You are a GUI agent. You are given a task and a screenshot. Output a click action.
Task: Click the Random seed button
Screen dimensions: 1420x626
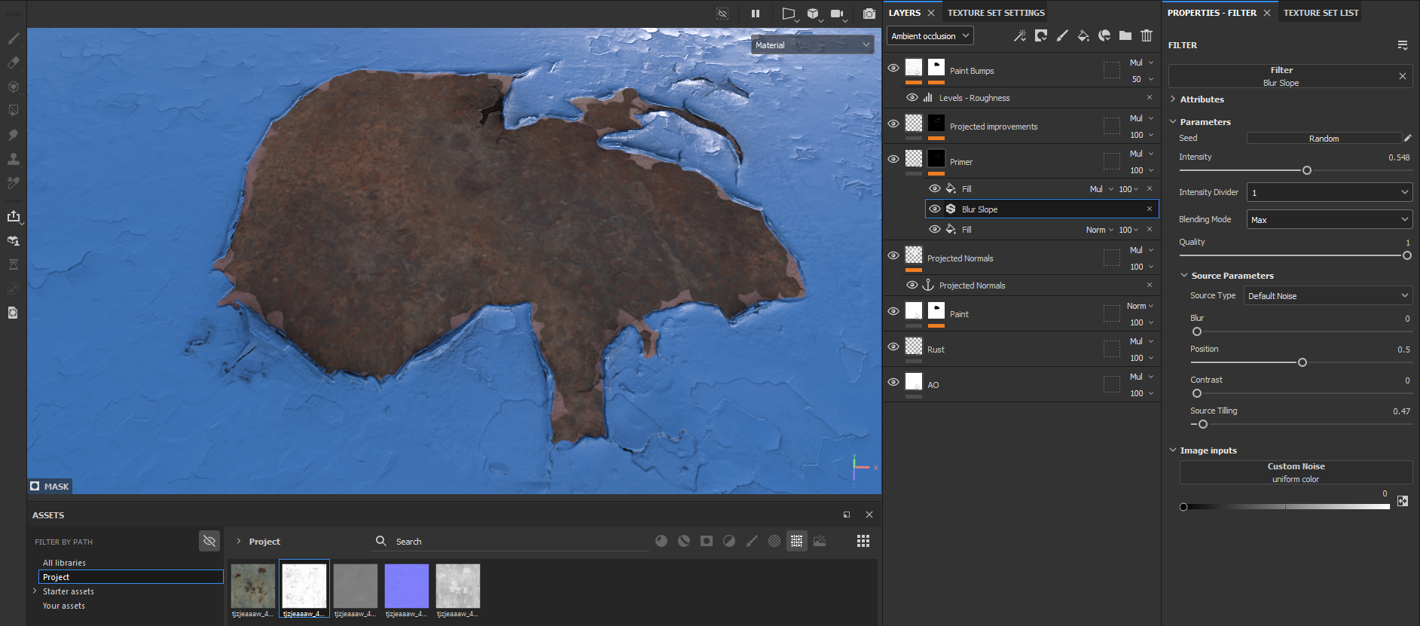pos(1323,139)
